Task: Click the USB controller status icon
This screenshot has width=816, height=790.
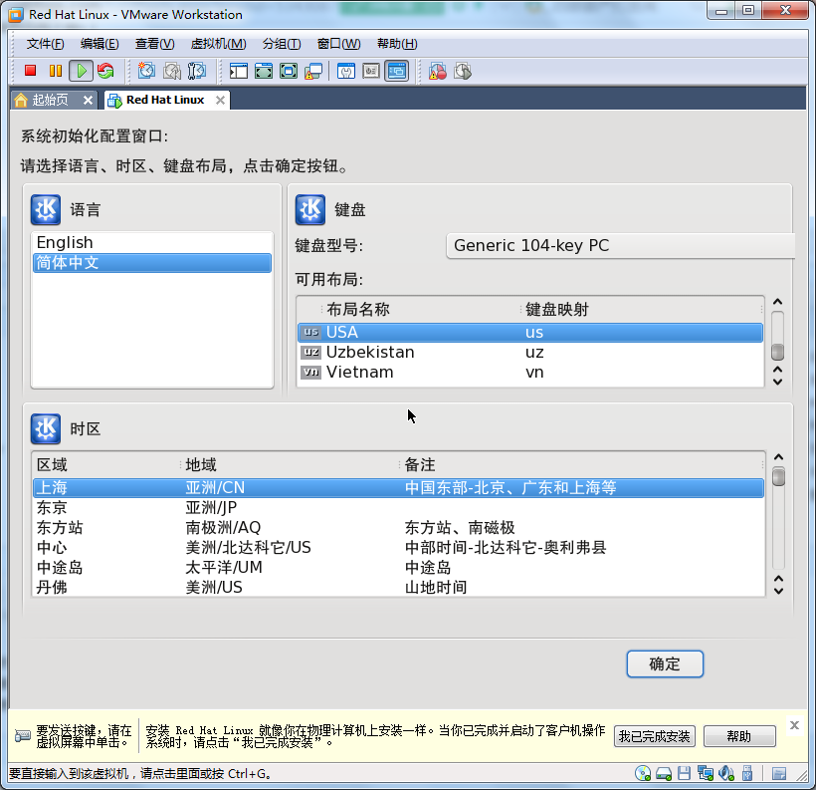Action: 747,773
